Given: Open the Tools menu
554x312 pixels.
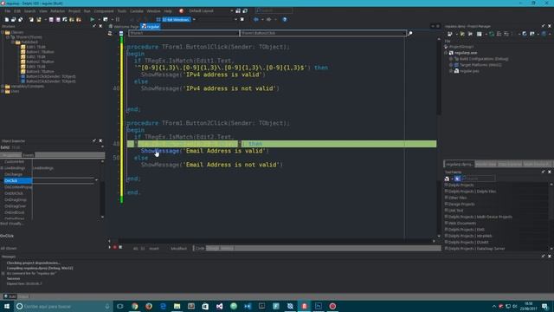Looking at the screenshot, I should [122, 11].
